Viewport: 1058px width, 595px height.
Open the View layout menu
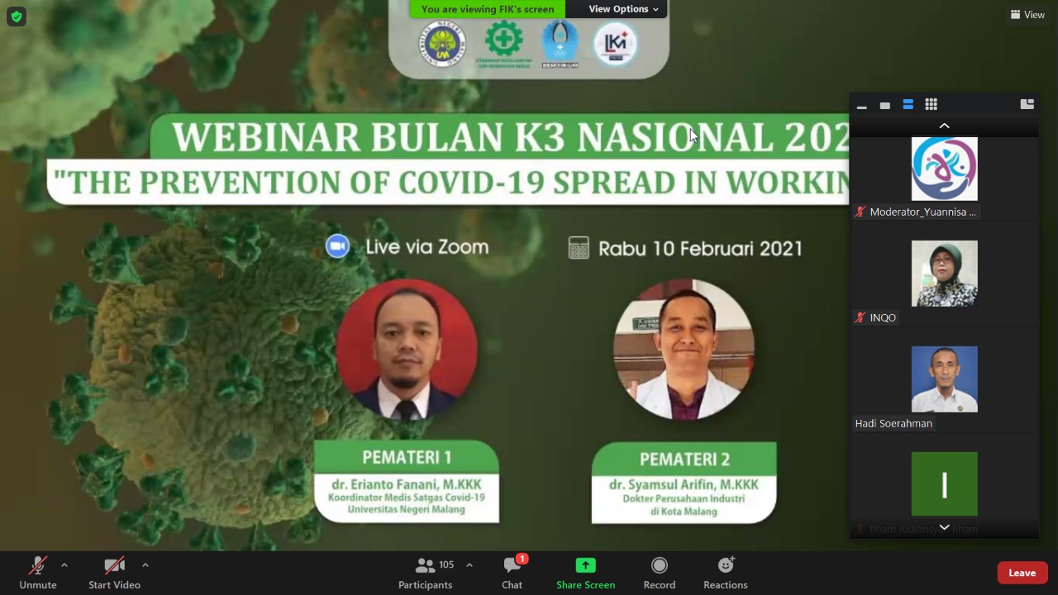tap(1027, 15)
